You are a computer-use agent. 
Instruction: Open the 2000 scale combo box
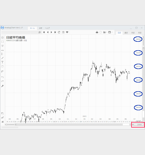[x=139, y=124]
